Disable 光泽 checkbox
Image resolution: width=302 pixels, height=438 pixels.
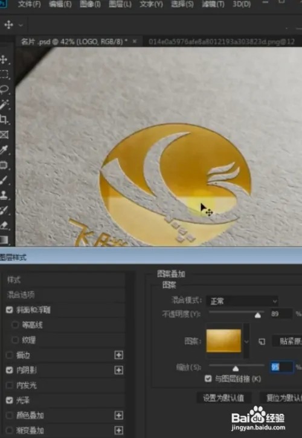(x=10, y=400)
